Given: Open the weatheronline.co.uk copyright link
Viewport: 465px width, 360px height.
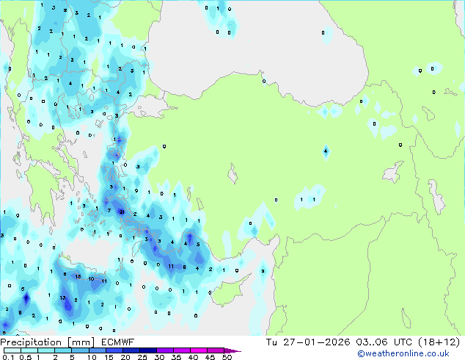Looking at the screenshot, I should (x=403, y=353).
